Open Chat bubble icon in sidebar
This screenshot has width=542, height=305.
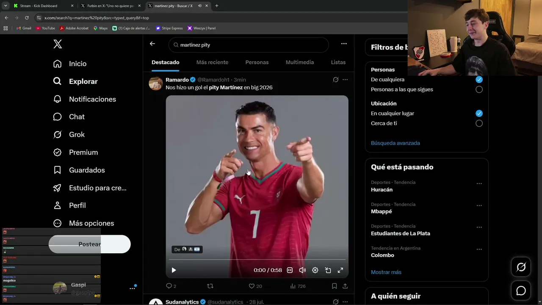pyautogui.click(x=58, y=117)
